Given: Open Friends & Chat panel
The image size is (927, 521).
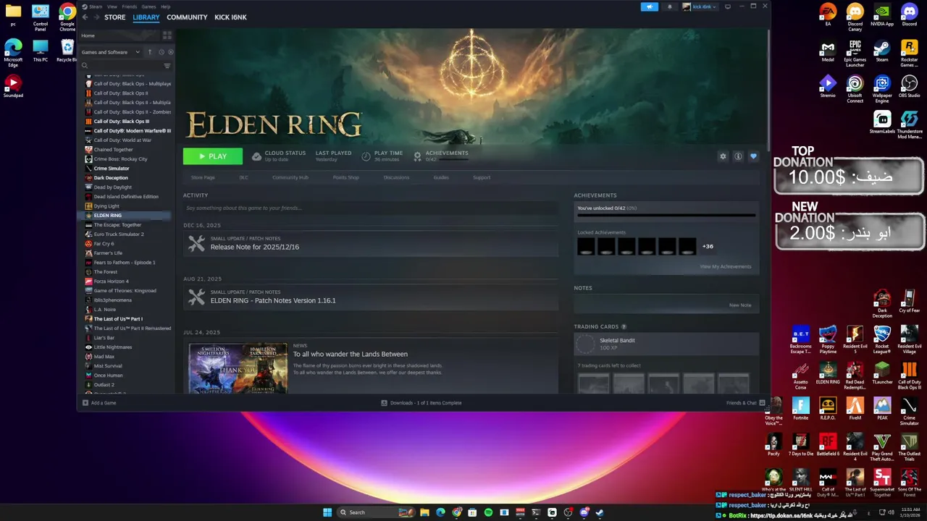Looking at the screenshot, I should pyautogui.click(x=745, y=403).
